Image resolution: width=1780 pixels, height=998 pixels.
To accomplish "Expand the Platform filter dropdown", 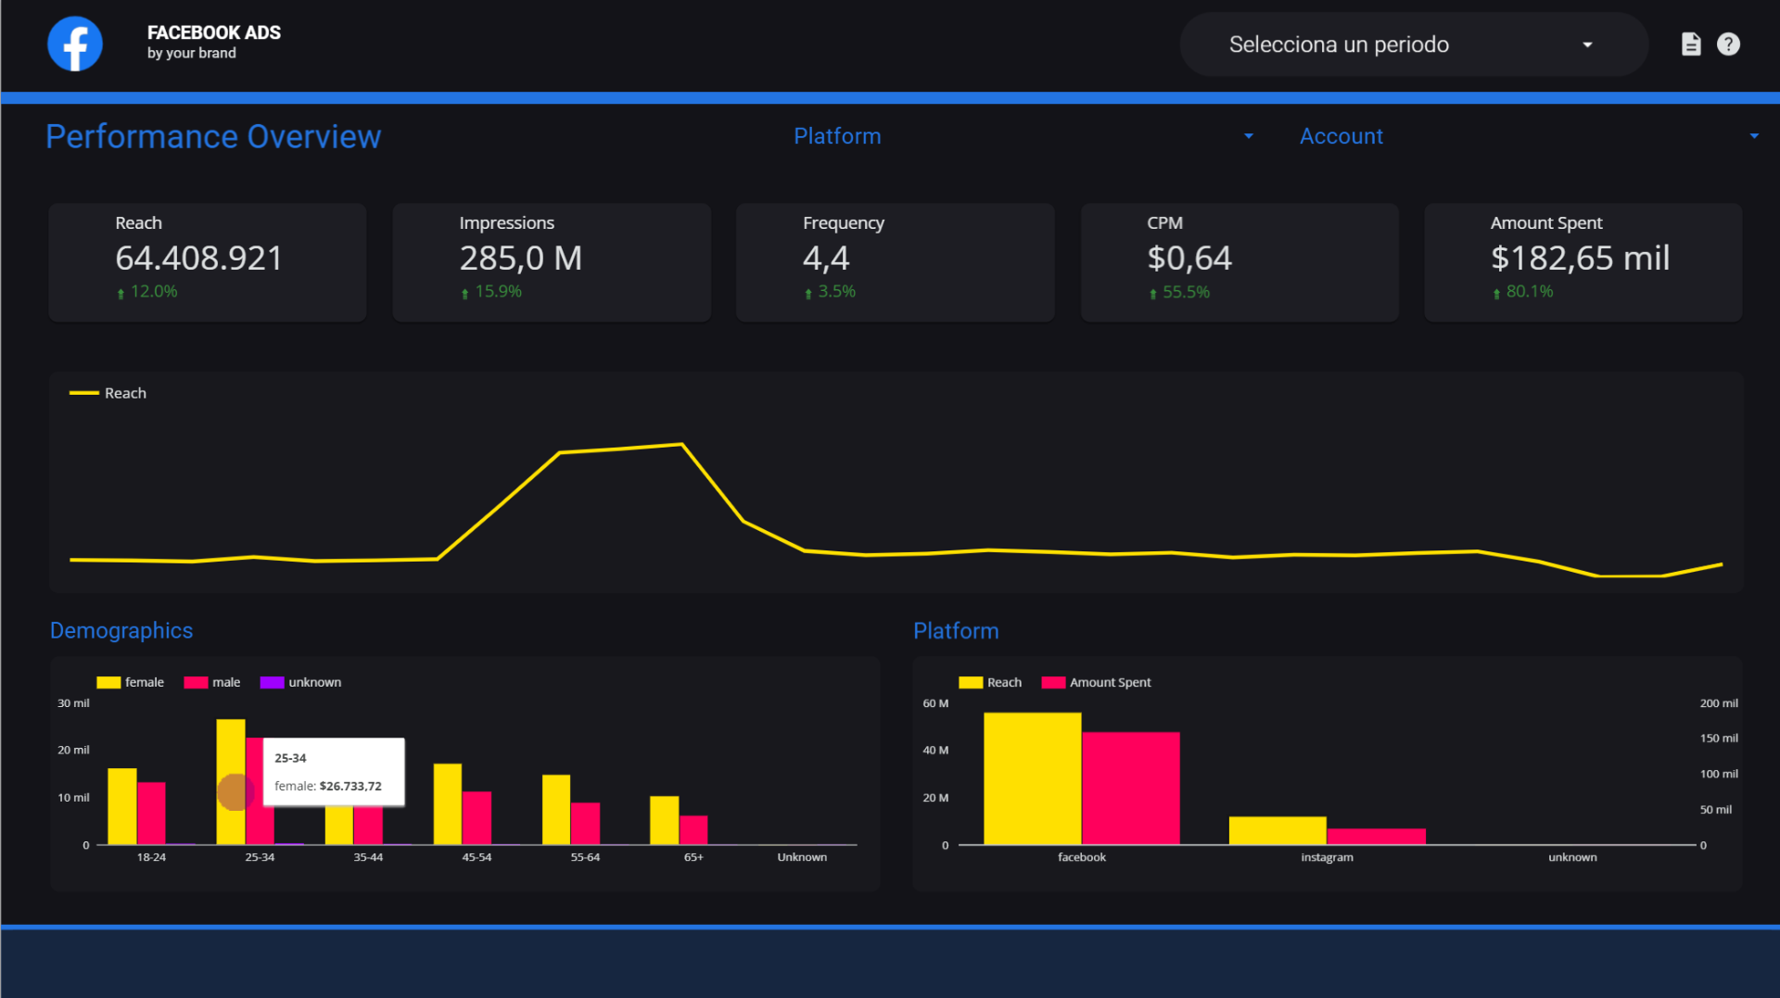I will (1023, 136).
